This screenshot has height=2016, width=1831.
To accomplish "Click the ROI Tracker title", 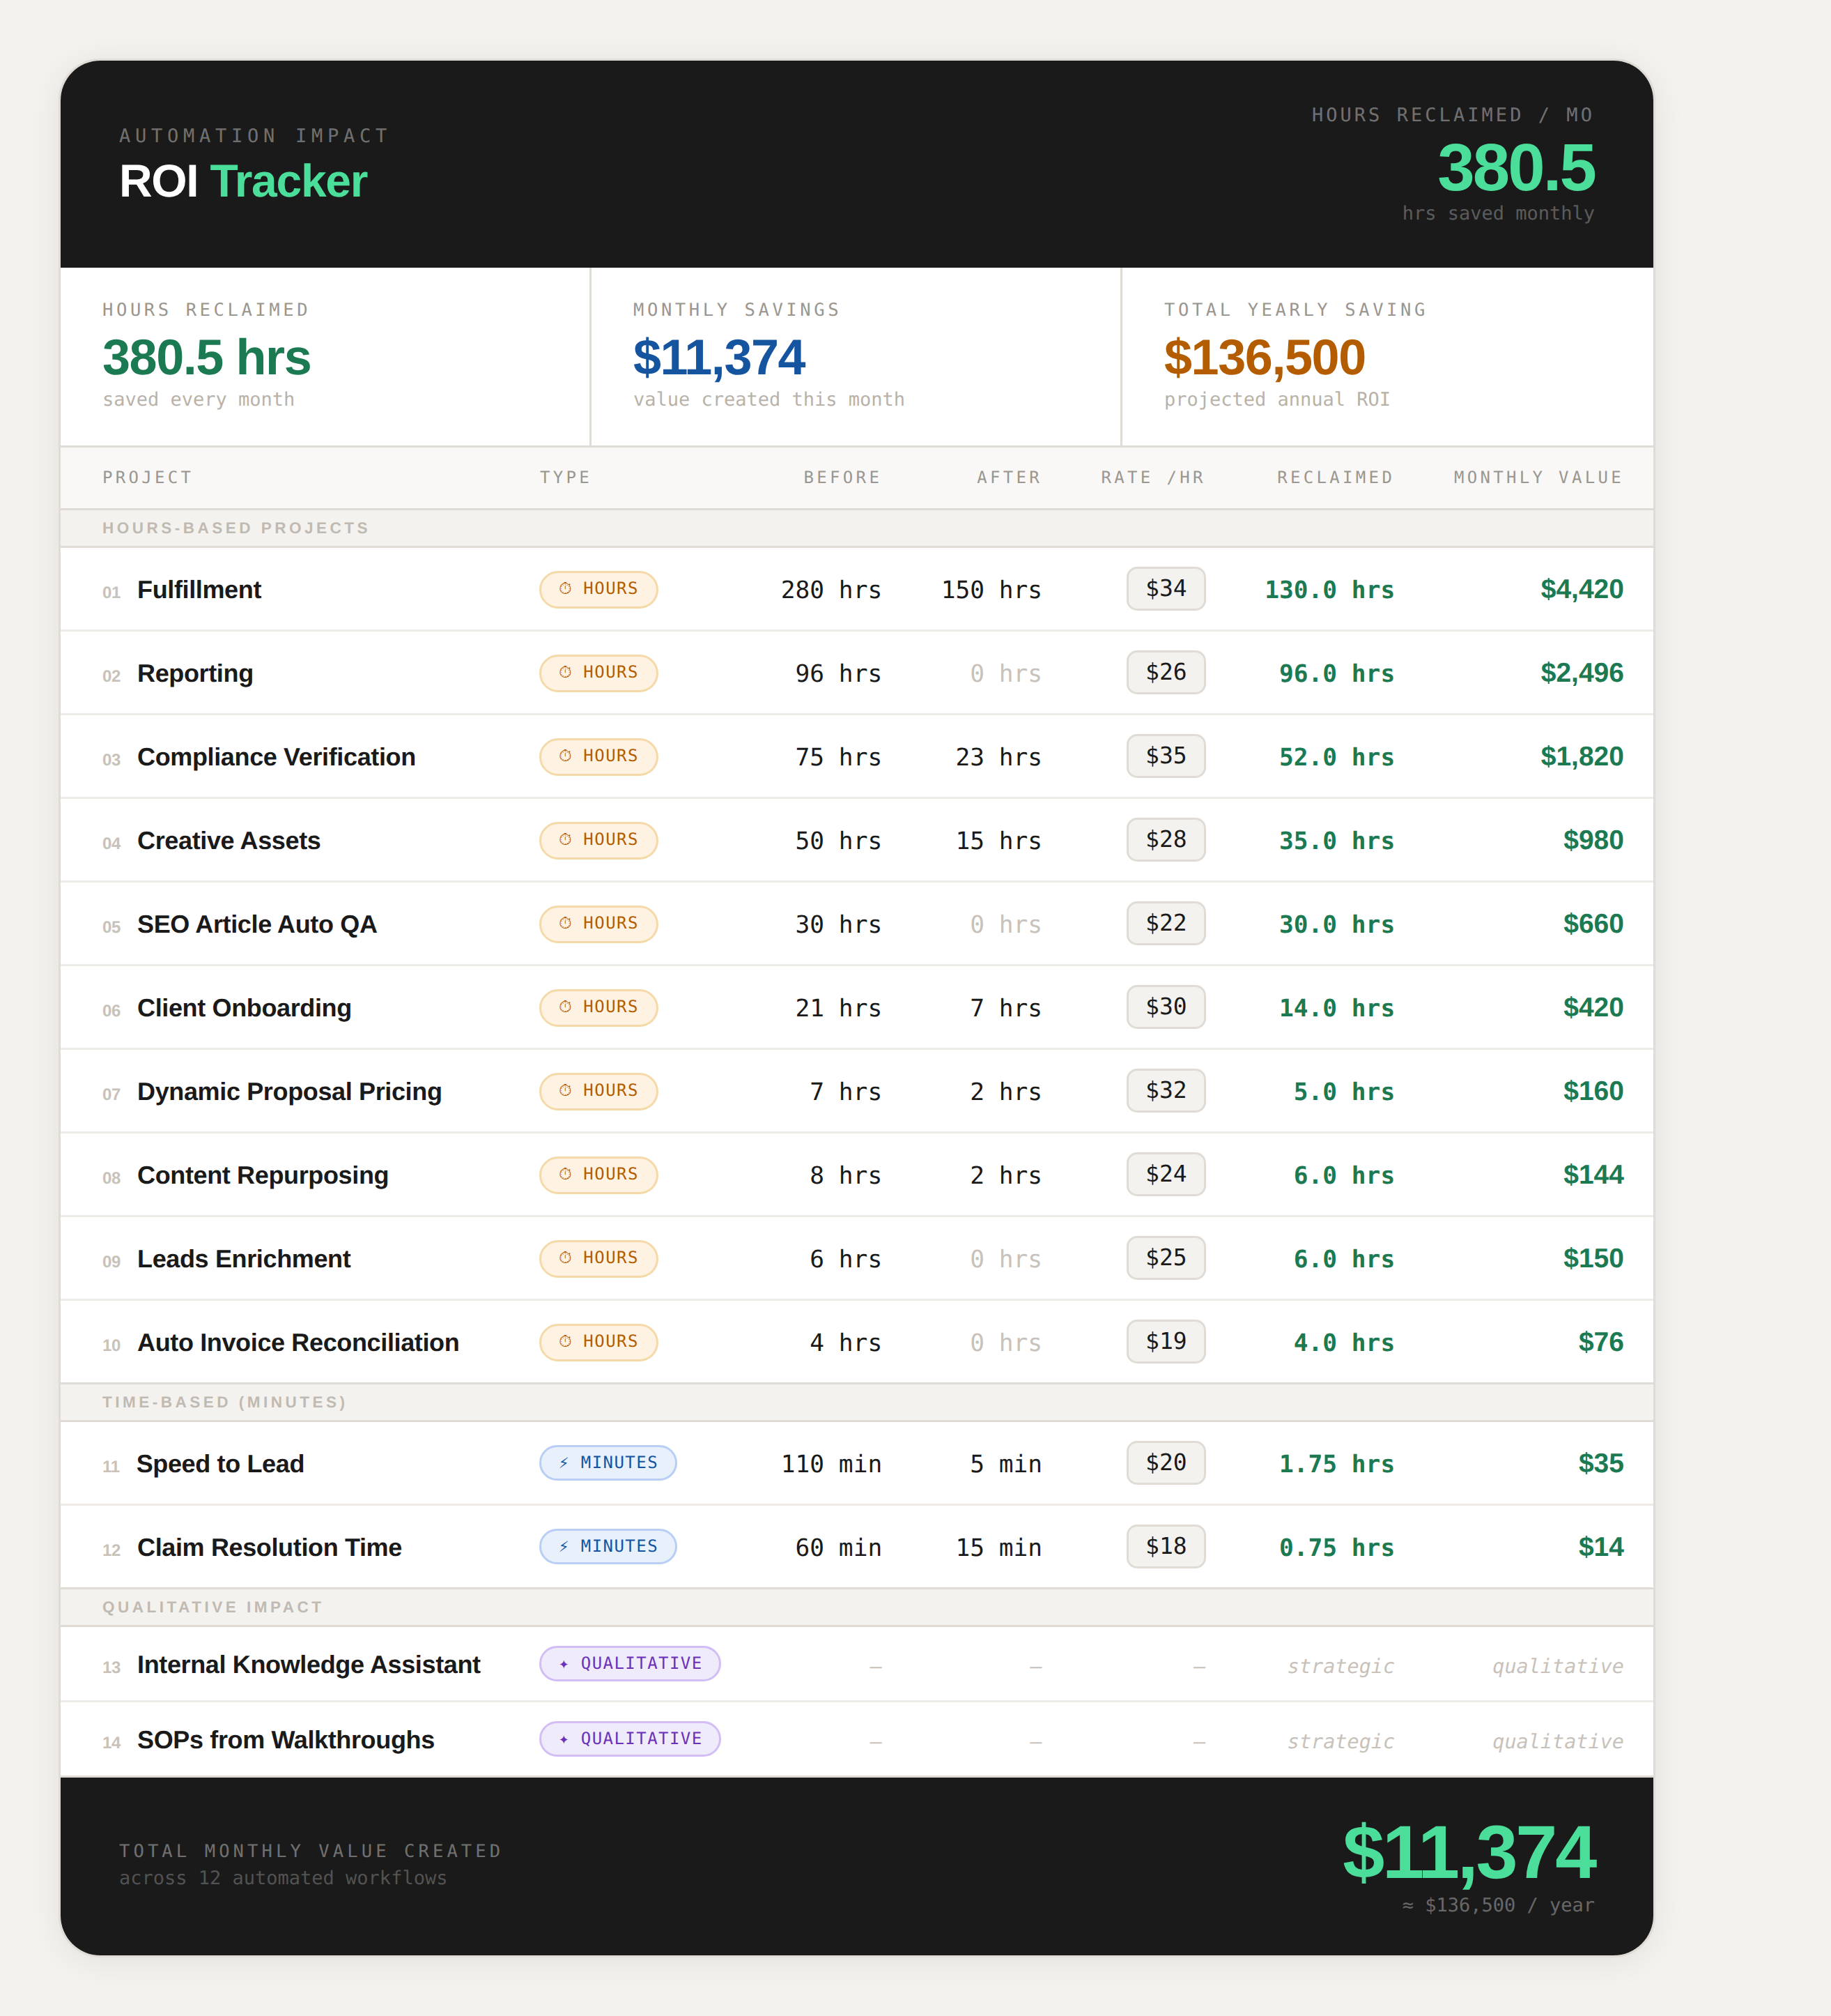I will click(243, 181).
